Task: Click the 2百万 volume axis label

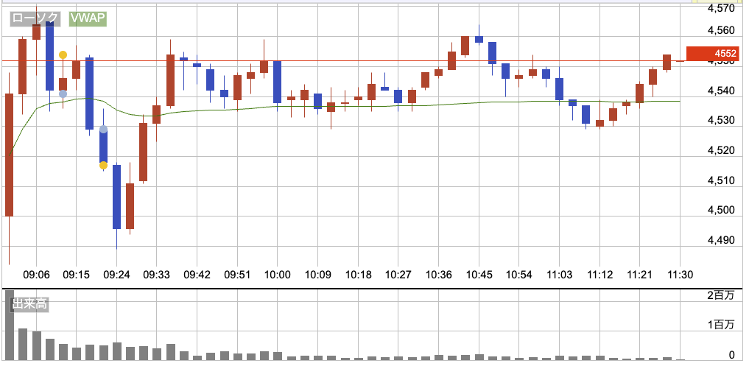Action: [x=720, y=295]
